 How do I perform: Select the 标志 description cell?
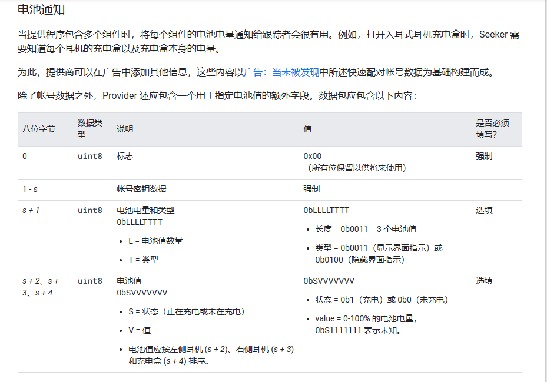coord(125,157)
